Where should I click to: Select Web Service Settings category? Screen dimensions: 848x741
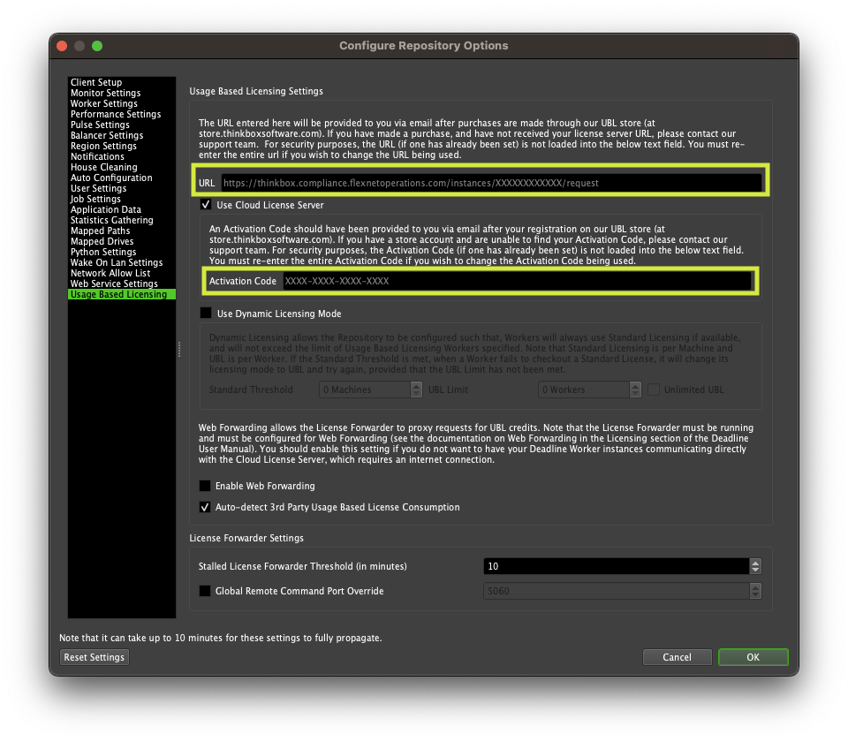point(122,284)
